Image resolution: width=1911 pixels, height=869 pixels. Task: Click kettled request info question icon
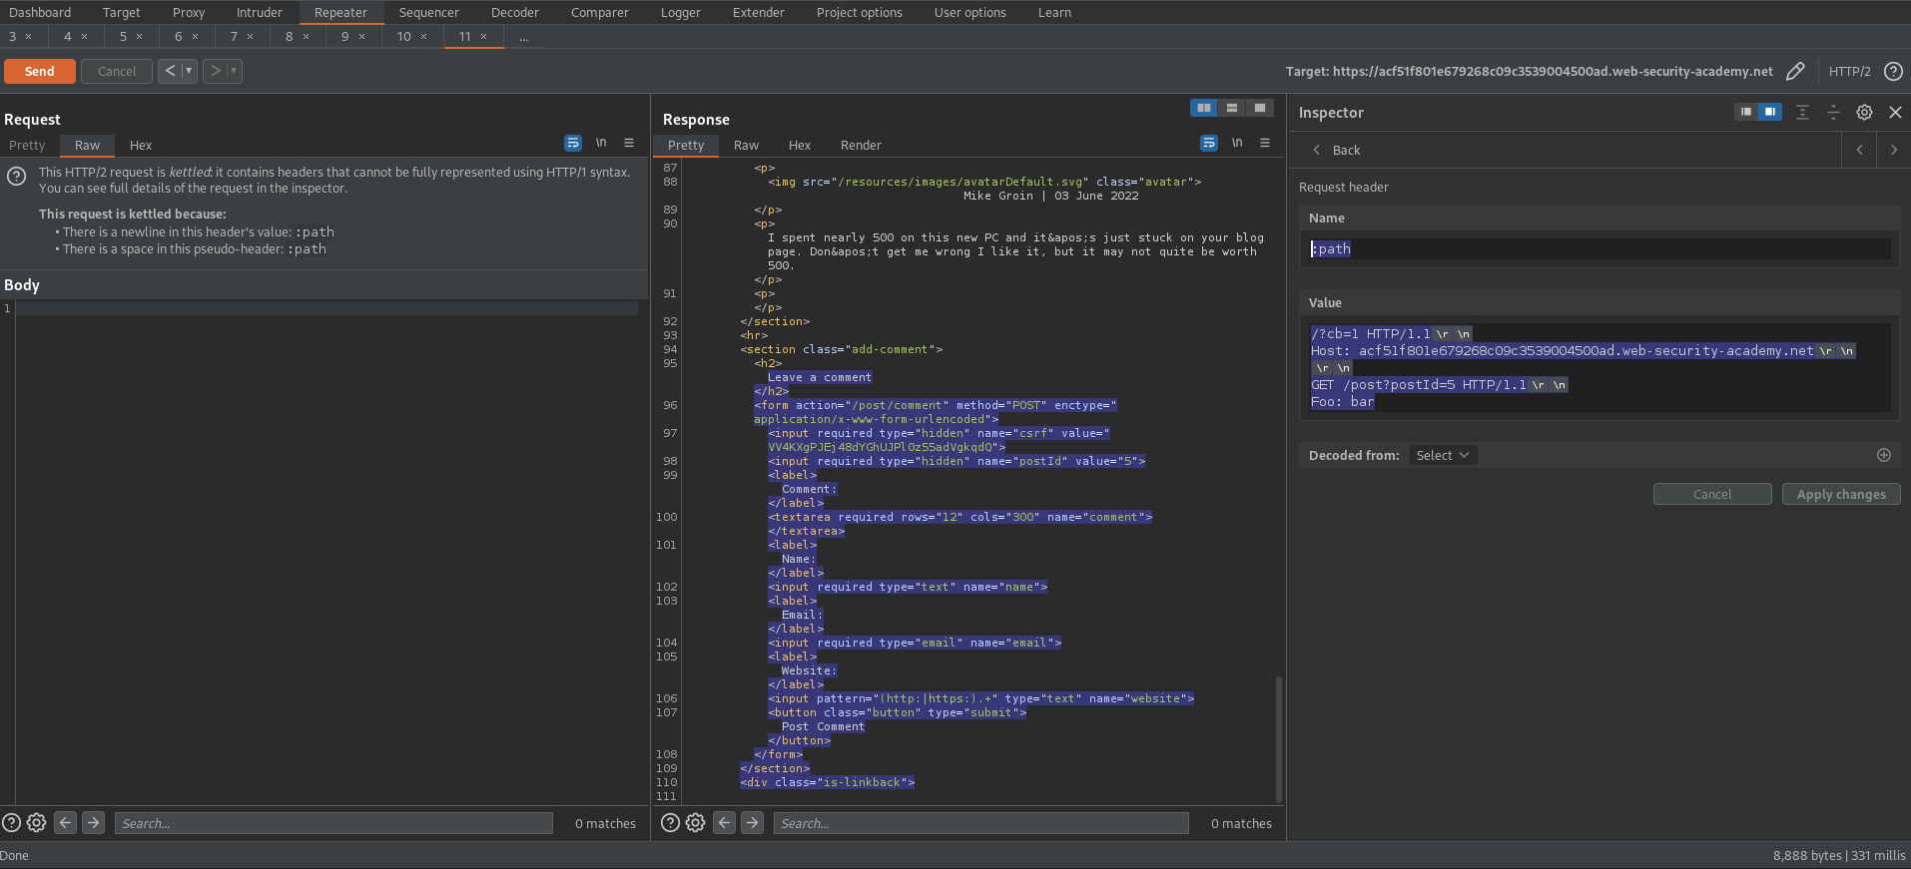click(17, 177)
